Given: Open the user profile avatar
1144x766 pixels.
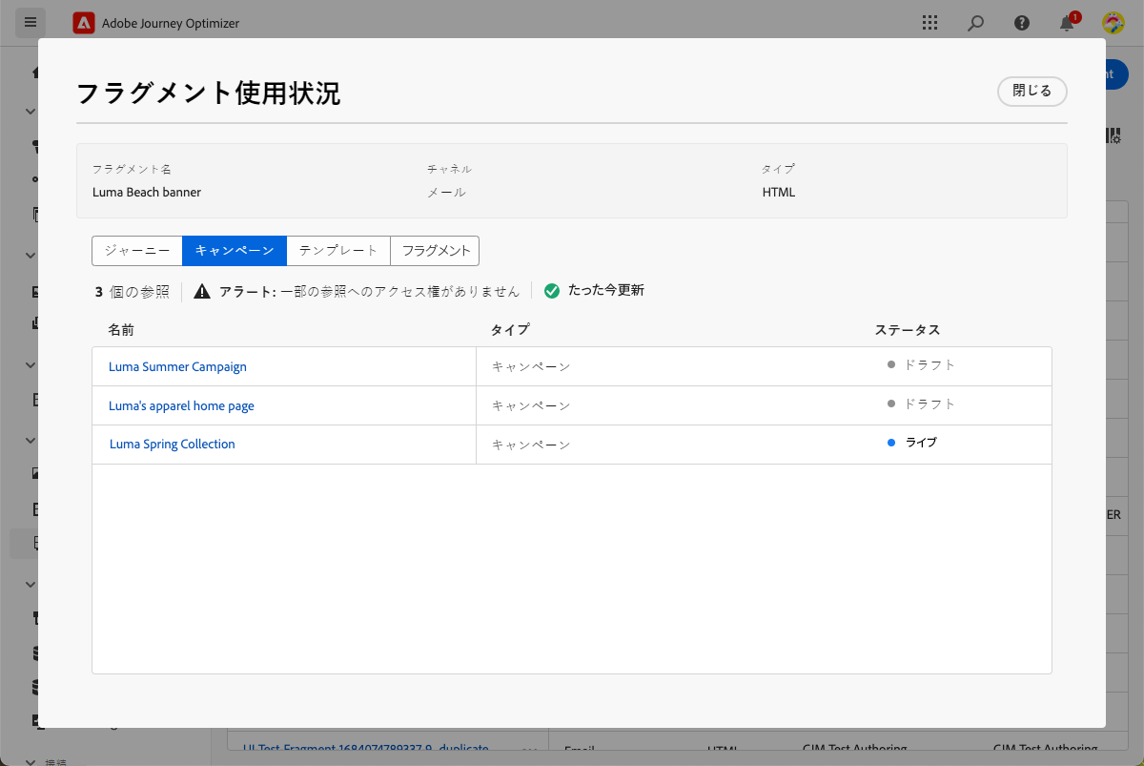Looking at the screenshot, I should (1113, 23).
